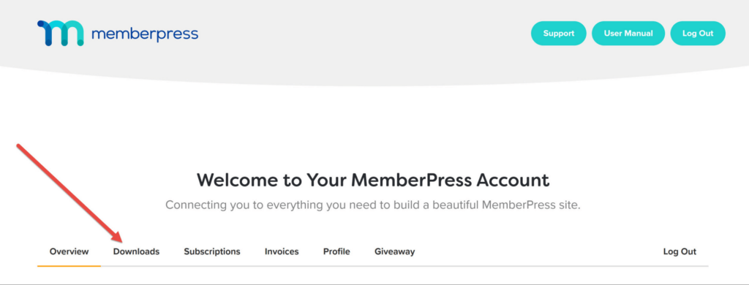Click the red arrowhead pointing at Downloads
749x285 pixels.
click(x=116, y=236)
